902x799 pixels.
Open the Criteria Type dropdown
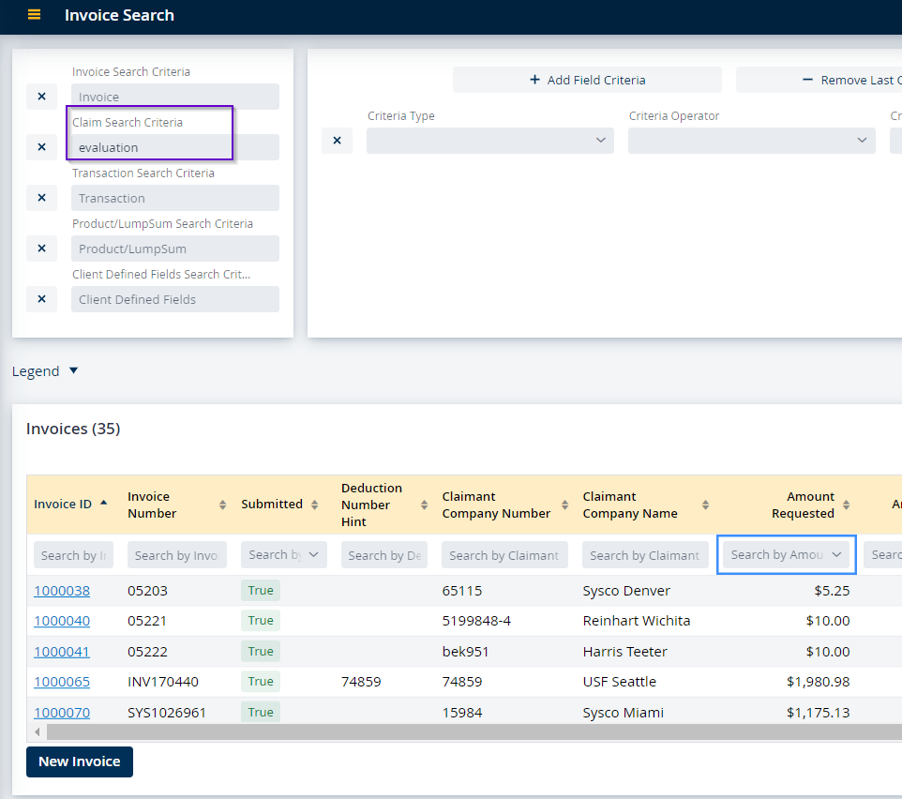pos(489,141)
